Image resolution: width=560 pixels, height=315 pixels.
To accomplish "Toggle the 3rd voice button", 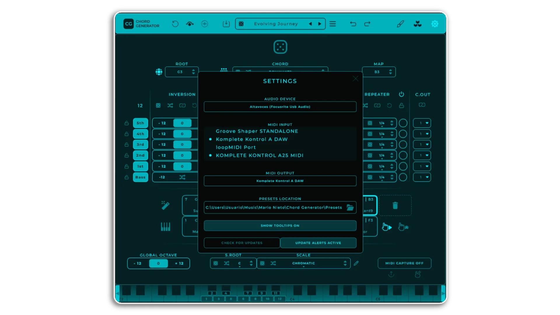I will click(x=140, y=145).
